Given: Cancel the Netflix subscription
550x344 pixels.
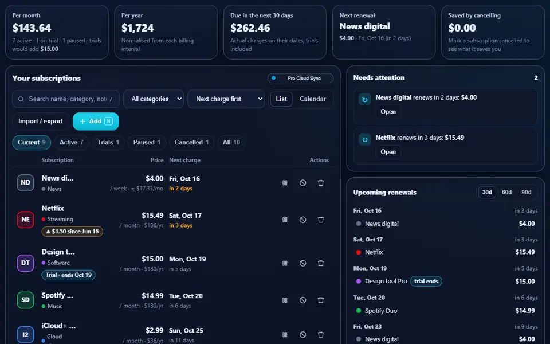Looking at the screenshot, I should (302, 220).
